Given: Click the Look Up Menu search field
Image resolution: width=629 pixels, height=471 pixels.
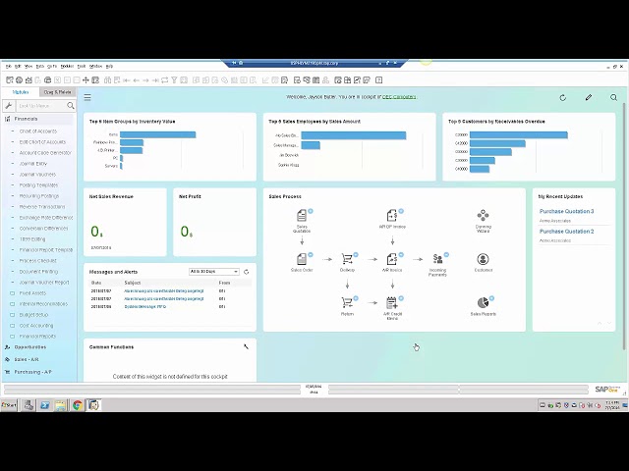Looking at the screenshot, I should click(x=41, y=106).
